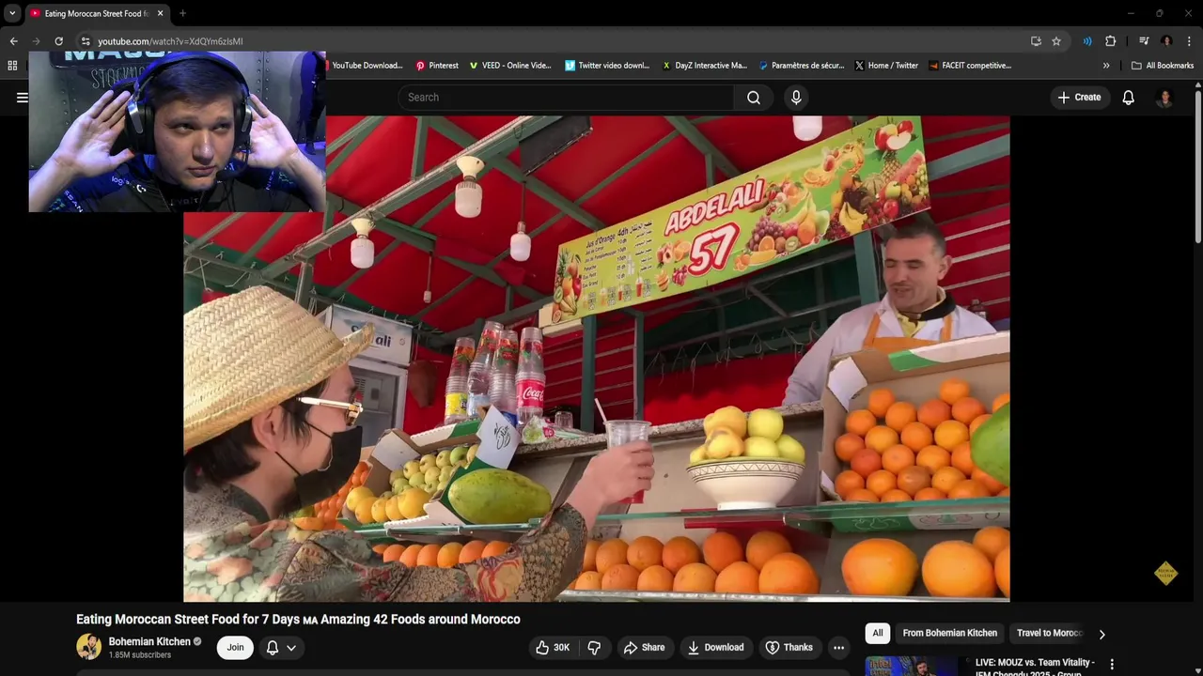The width and height of the screenshot is (1203, 676).
Task: Go back with the browser back arrow
Action: pos(13,41)
